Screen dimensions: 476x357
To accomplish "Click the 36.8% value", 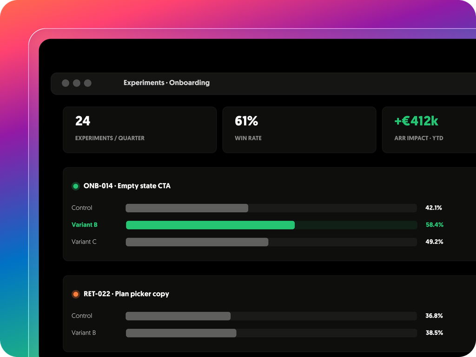I will click(x=434, y=316).
